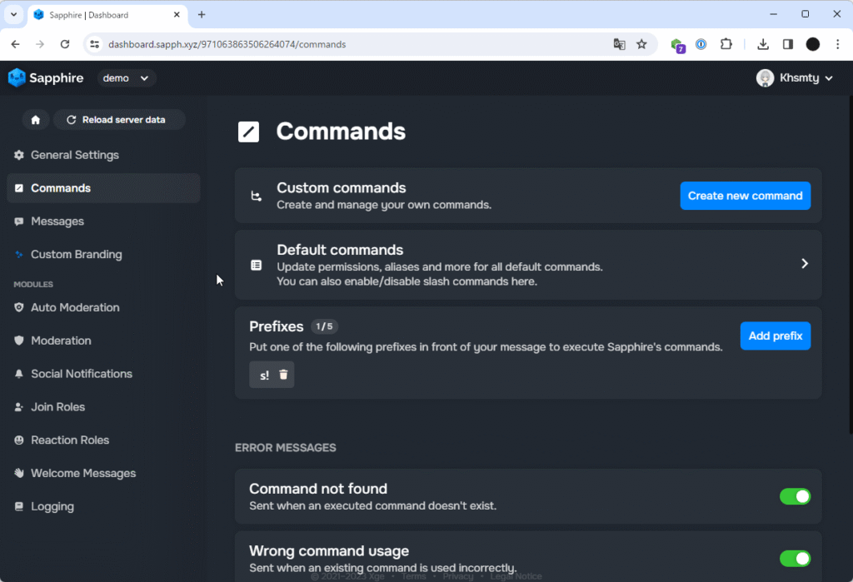853x582 pixels.
Task: Click the green extension icon with badge 7
Action: [x=677, y=45]
